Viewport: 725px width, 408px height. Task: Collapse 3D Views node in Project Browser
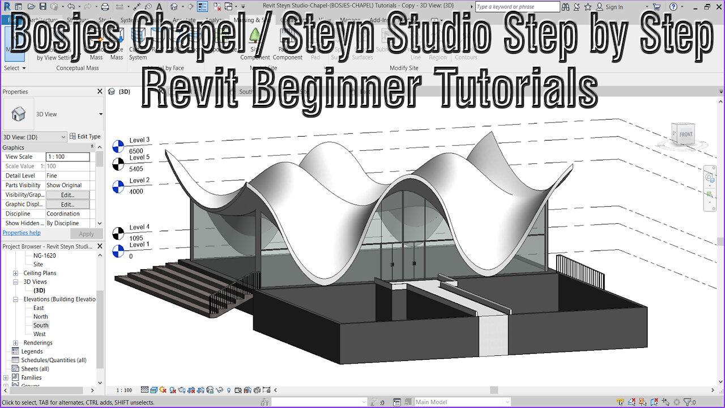pos(16,282)
